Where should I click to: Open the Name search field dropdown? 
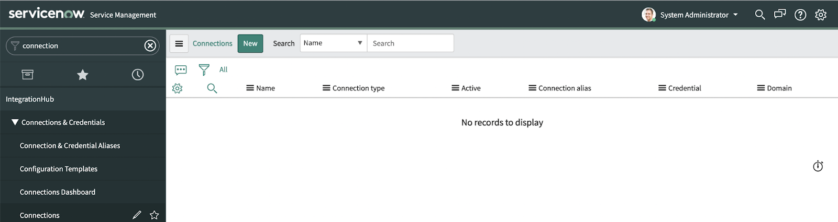click(333, 43)
